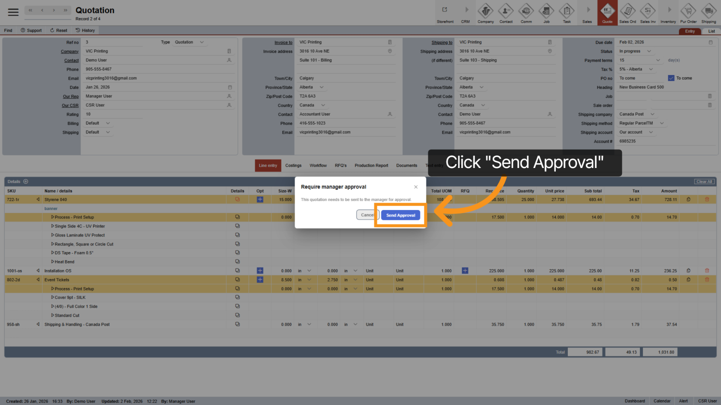721x405 pixels.
Task: Delete the Styrene 040 line item
Action: [707, 199]
